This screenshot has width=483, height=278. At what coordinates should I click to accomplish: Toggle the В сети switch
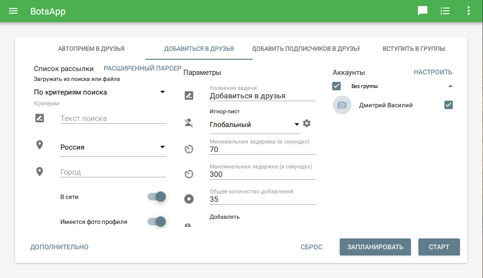(157, 197)
